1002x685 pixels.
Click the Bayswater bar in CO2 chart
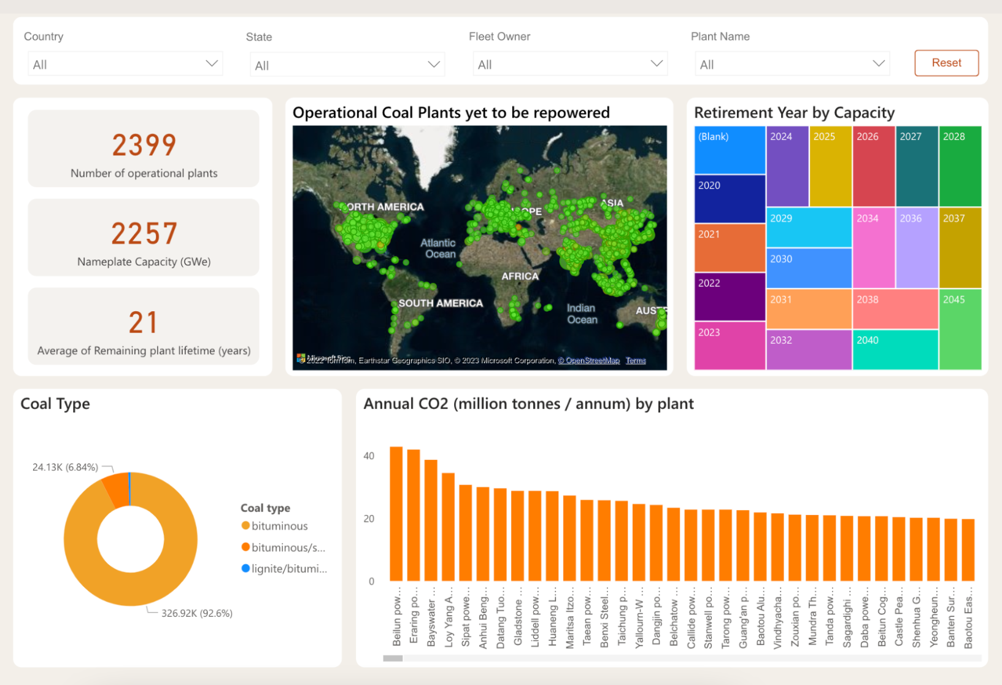431,521
